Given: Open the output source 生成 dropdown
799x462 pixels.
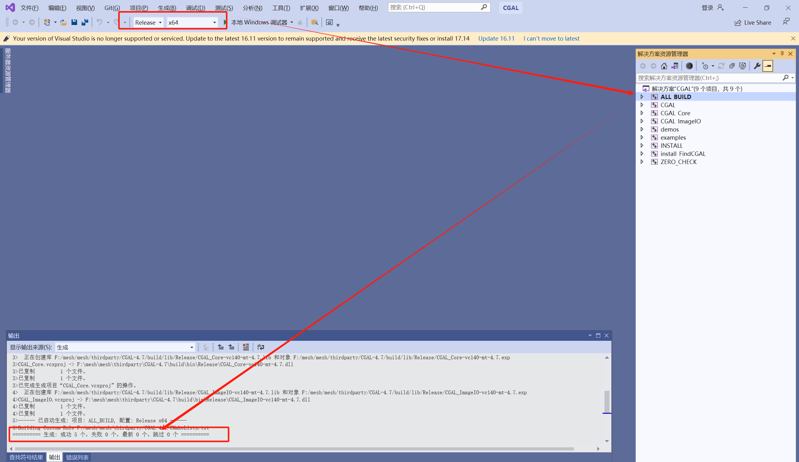Looking at the screenshot, I should coord(125,347).
